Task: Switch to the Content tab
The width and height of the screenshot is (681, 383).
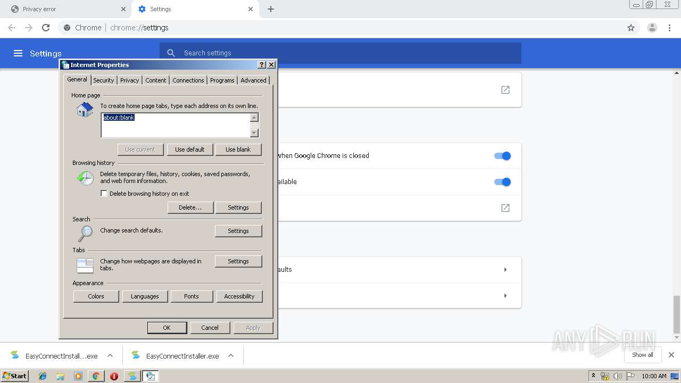Action: pyautogui.click(x=156, y=80)
